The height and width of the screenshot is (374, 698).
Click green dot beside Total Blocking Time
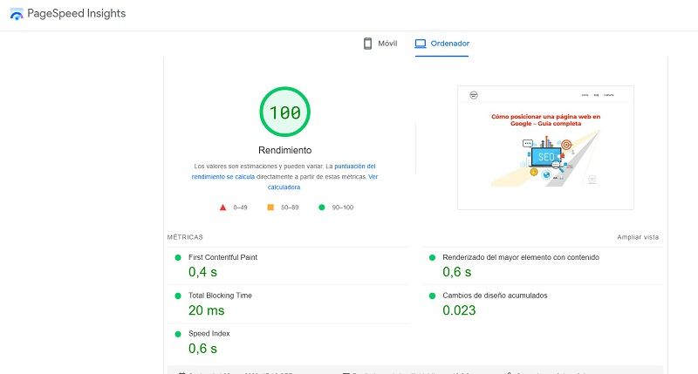pos(178,296)
